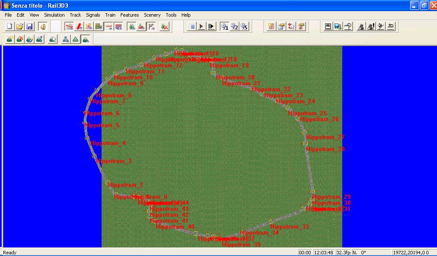Select terrain with the hill and cursor icon
This screenshot has height=256, width=437.
pyautogui.click(x=52, y=39)
